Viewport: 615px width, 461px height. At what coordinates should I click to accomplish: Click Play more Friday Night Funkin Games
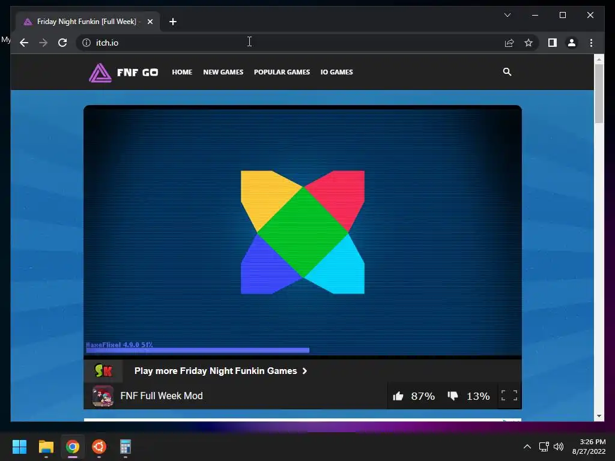(216, 371)
